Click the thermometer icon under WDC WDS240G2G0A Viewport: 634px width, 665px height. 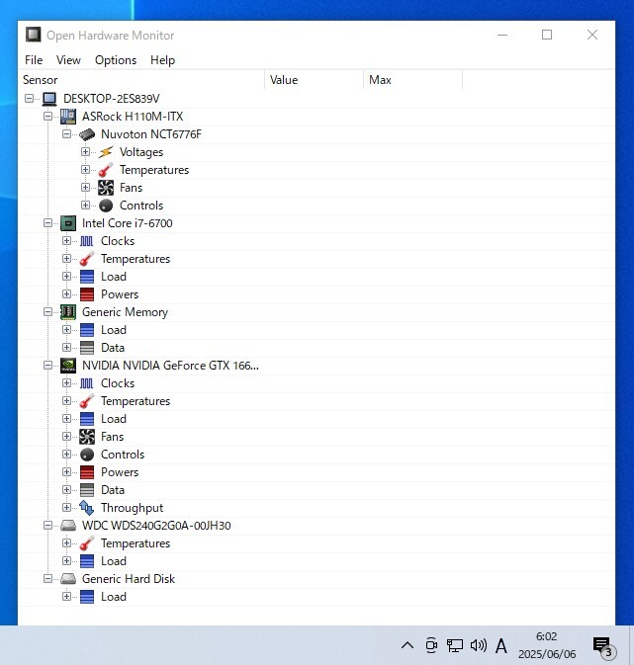tap(87, 543)
